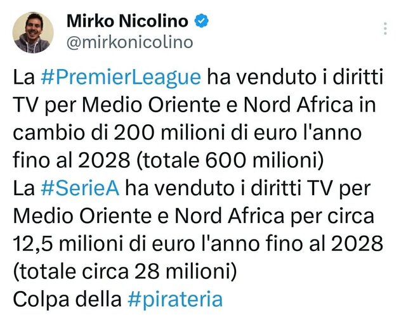Click the Mirko Nicolino display name
Screen dimensions: 406x315
(x=128, y=21)
